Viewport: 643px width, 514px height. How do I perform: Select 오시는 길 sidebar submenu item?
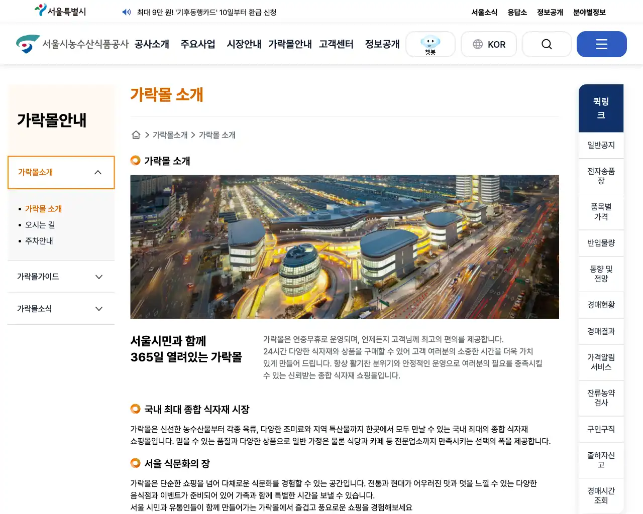40,225
